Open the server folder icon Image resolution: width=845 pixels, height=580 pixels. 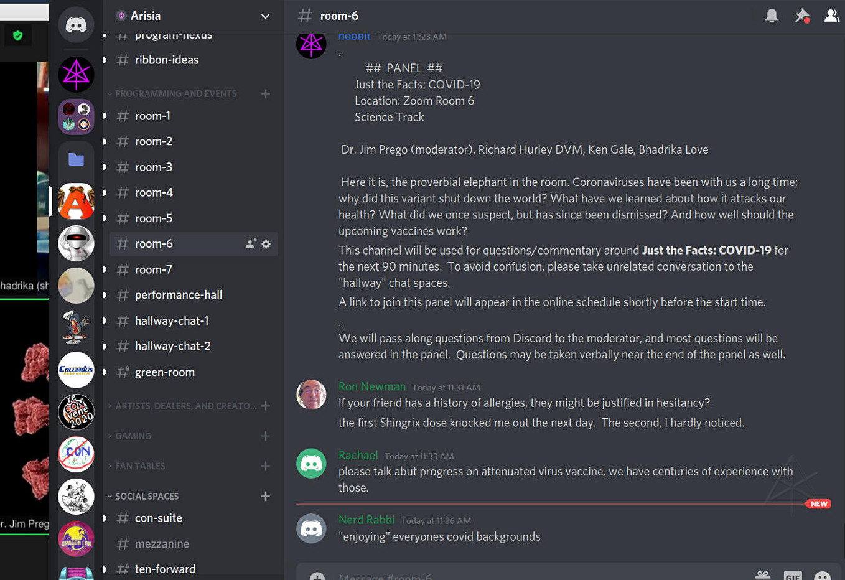click(x=76, y=160)
